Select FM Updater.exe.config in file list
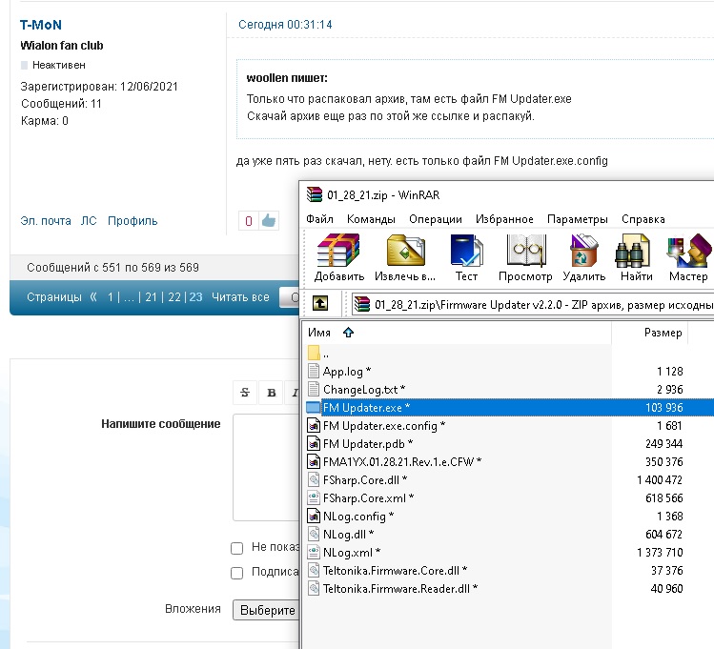The width and height of the screenshot is (714, 649). 383,425
